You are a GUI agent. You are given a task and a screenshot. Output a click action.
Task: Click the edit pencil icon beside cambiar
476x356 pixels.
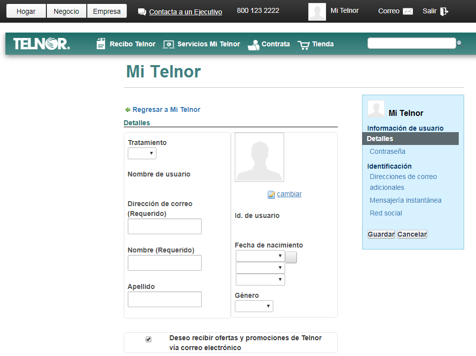tap(271, 194)
